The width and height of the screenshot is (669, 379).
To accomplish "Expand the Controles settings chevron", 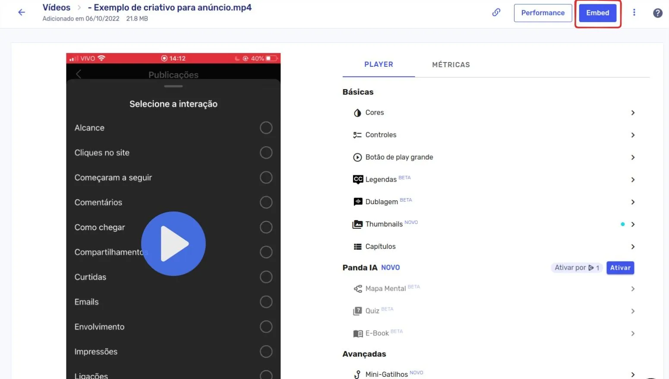I will [x=633, y=135].
